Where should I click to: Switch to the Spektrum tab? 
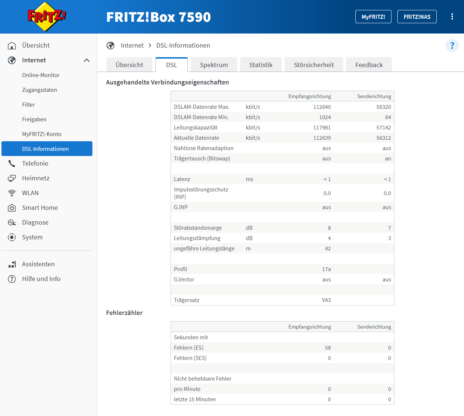click(214, 65)
